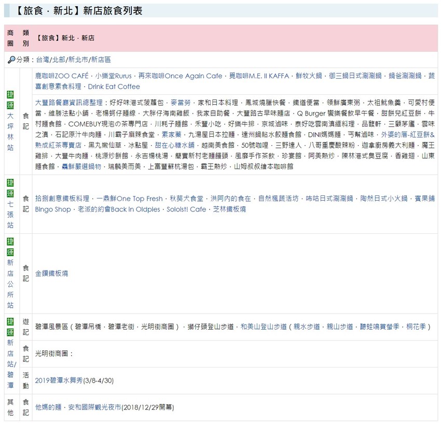This screenshot has height=424, width=441.
Task: Open 鹿咖啡ZOO CAFÉ article
Action: (x=62, y=76)
